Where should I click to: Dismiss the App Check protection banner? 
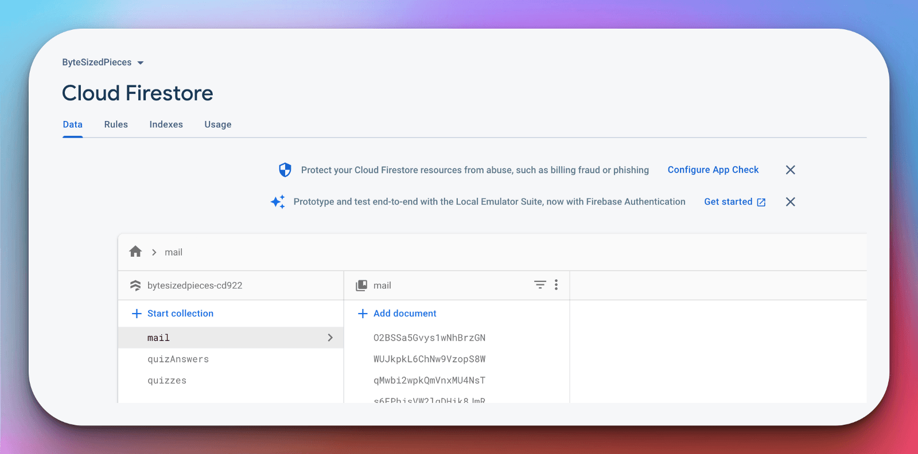[790, 170]
